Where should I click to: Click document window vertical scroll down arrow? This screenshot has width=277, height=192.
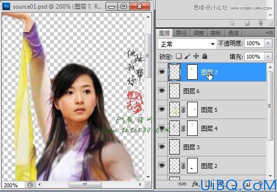(148, 177)
